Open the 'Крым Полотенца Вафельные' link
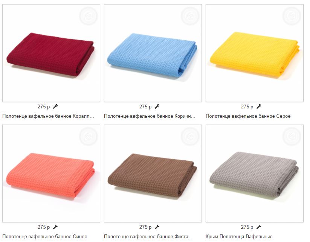 tap(239, 236)
